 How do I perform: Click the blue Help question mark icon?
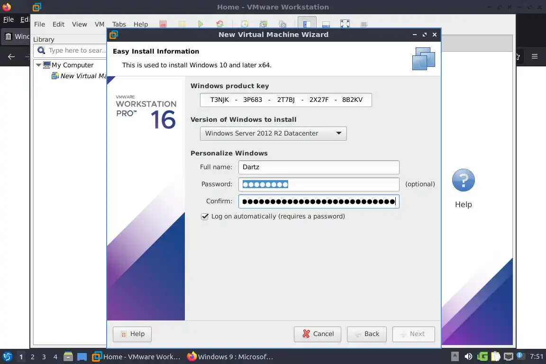463,180
